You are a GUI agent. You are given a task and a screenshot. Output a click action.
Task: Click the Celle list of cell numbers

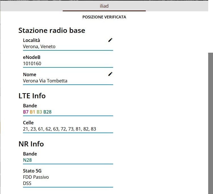click(x=60, y=129)
